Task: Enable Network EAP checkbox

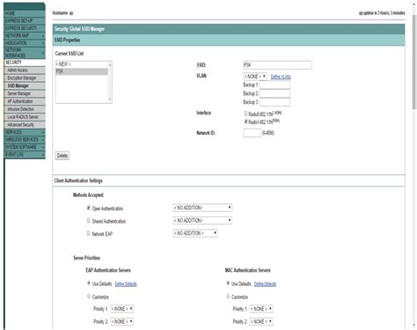Action: coord(89,233)
